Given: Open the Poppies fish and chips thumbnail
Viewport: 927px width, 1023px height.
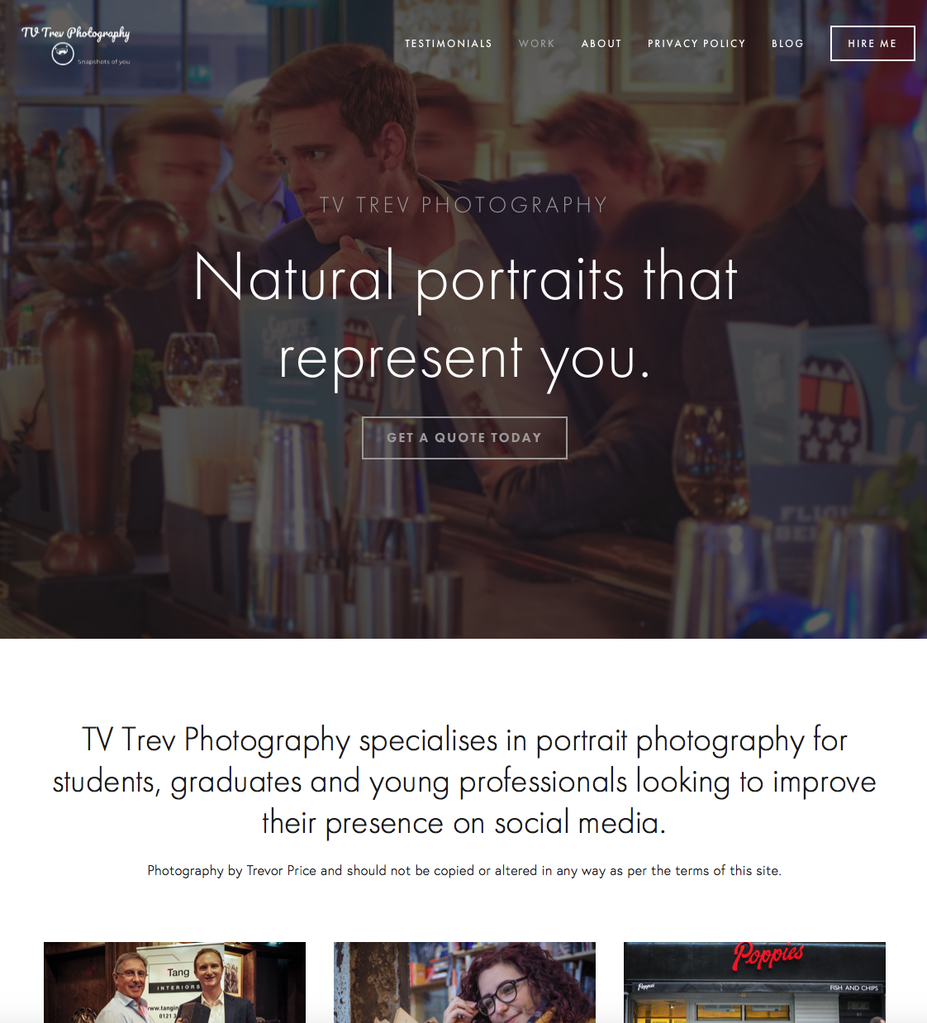Looking at the screenshot, I should [x=754, y=983].
